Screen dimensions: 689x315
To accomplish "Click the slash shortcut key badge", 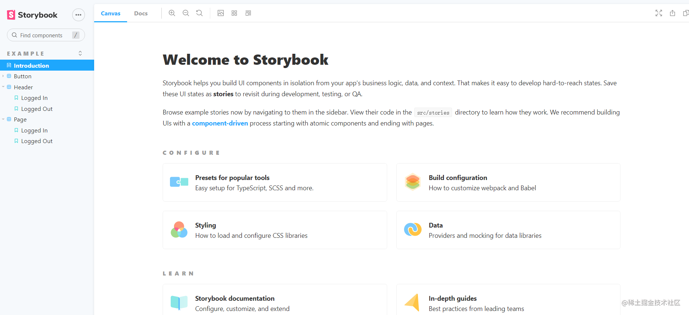I will coord(76,35).
